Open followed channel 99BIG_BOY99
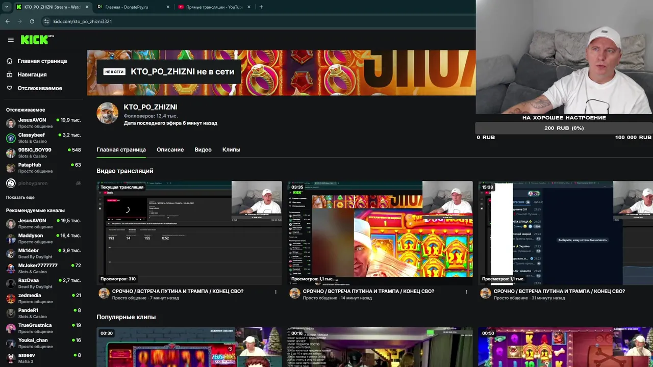This screenshot has height=367, width=653. 43,153
